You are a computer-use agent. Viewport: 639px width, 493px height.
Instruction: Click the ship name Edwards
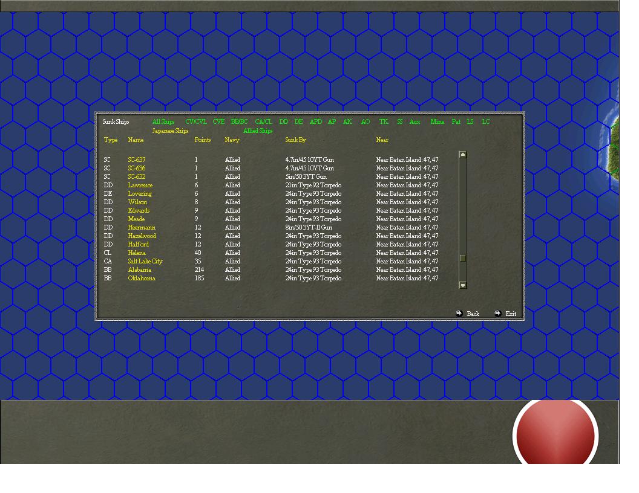tap(139, 211)
